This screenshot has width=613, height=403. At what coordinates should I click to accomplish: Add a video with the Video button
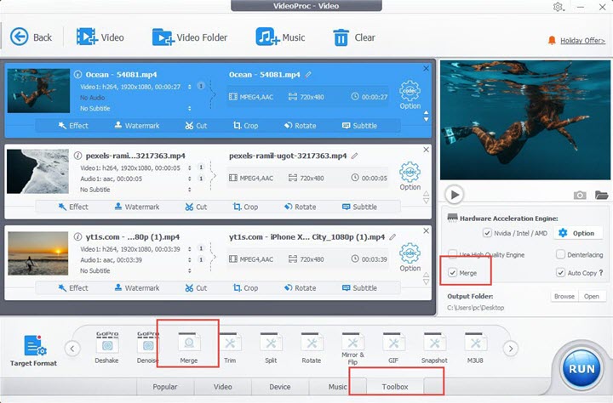pyautogui.click(x=100, y=37)
